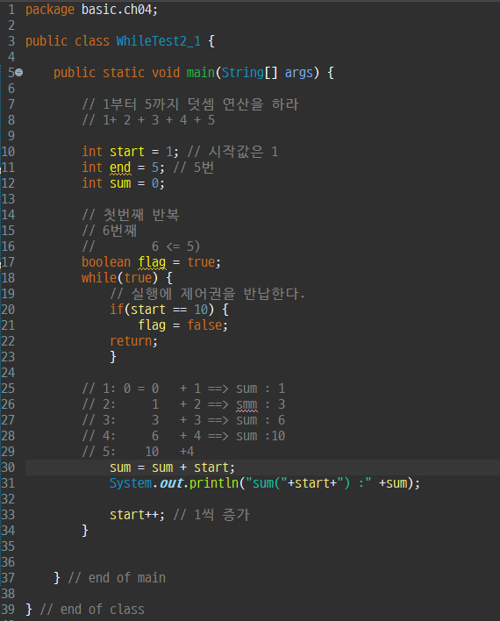The width and height of the screenshot is (500, 621).
Task: Click System in the println statement
Action: 131,483
